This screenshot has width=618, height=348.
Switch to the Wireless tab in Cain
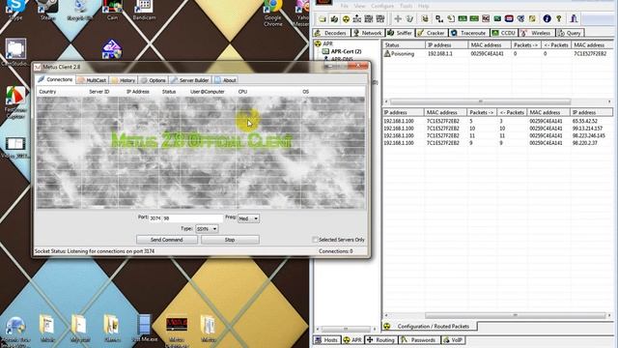pyautogui.click(x=537, y=33)
